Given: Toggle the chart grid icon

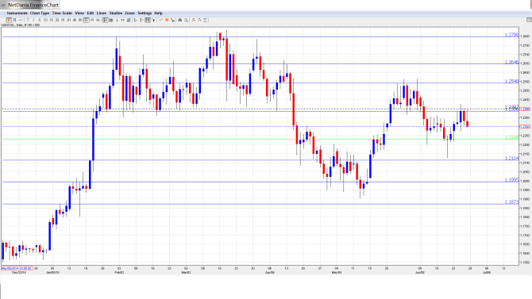Looking at the screenshot, I should (x=111, y=21).
